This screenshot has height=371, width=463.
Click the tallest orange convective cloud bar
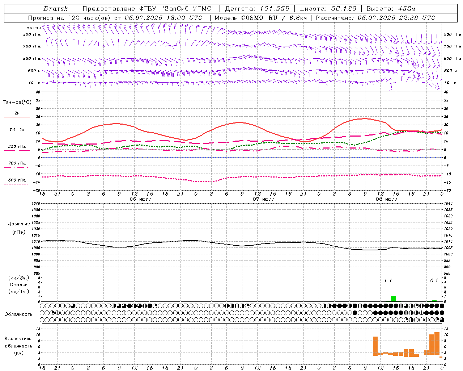click(437, 343)
